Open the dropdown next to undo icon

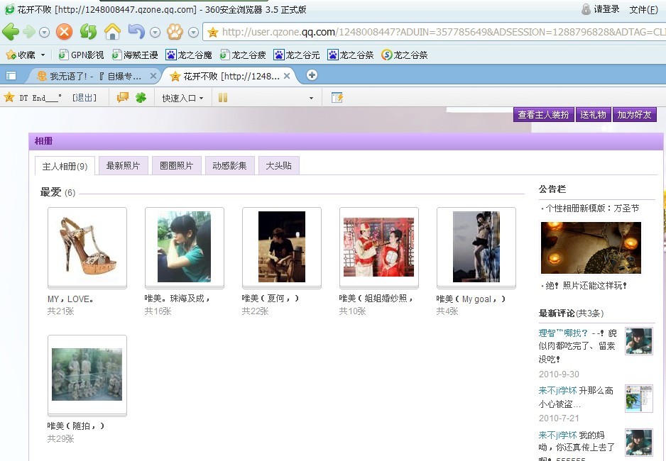point(155,32)
